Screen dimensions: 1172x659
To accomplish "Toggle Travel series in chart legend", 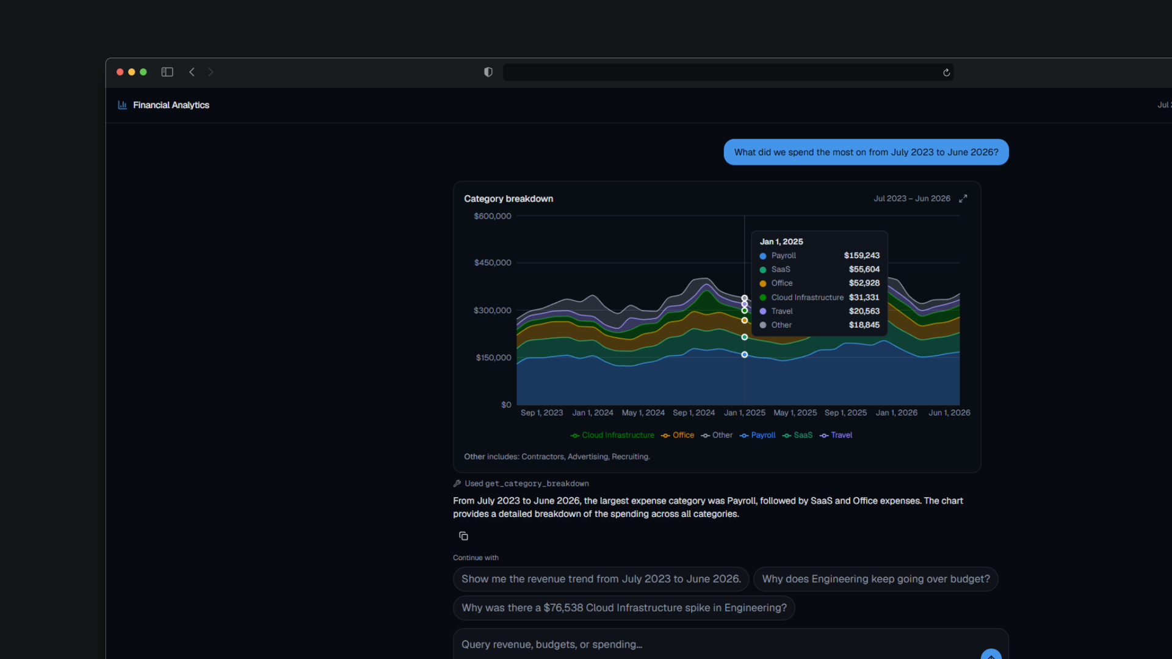I will 836,435.
